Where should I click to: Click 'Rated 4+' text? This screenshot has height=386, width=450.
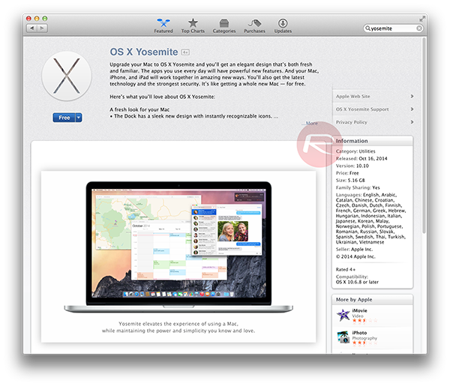click(346, 270)
